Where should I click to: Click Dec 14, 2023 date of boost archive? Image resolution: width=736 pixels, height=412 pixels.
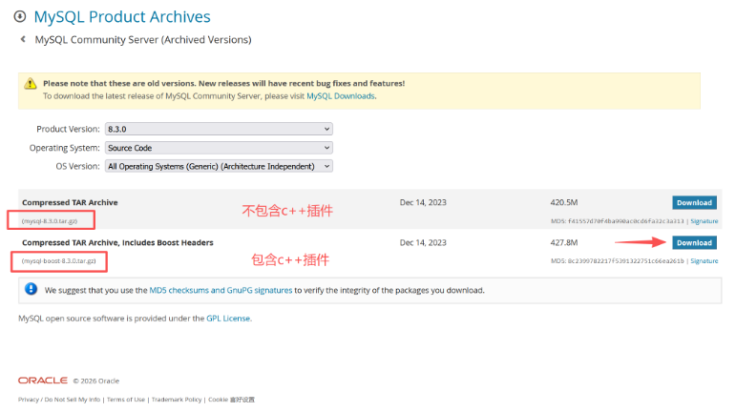(423, 243)
